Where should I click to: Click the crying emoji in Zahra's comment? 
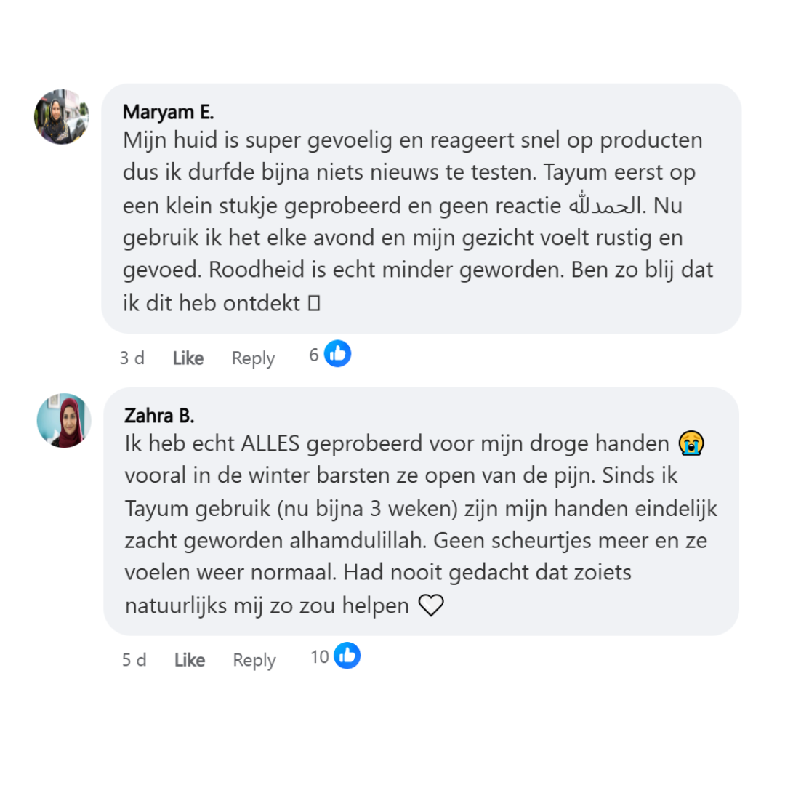[x=691, y=443]
